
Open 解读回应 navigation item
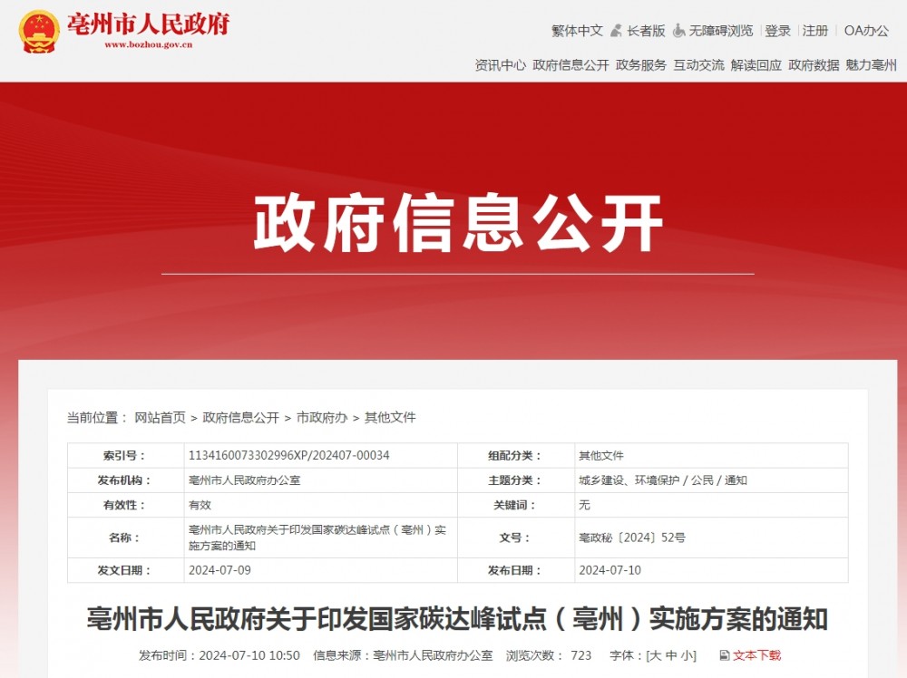tap(755, 65)
